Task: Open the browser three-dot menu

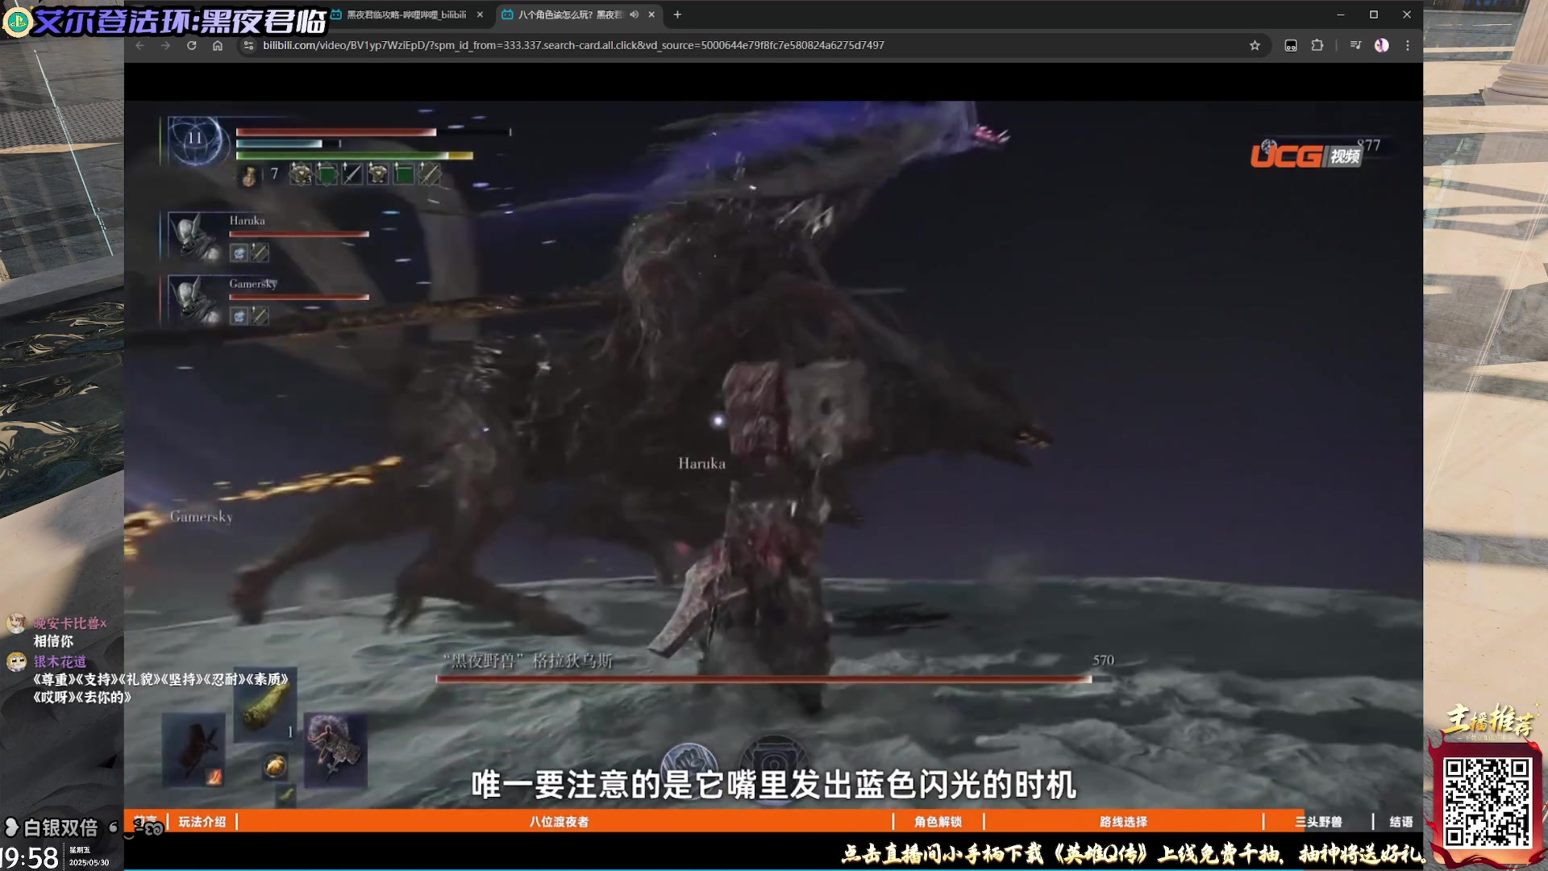Action: tap(1408, 46)
